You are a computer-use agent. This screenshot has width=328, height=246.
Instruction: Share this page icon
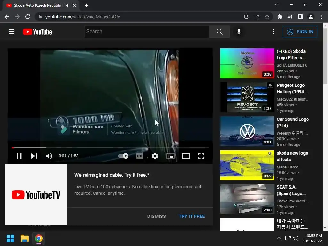(257, 17)
